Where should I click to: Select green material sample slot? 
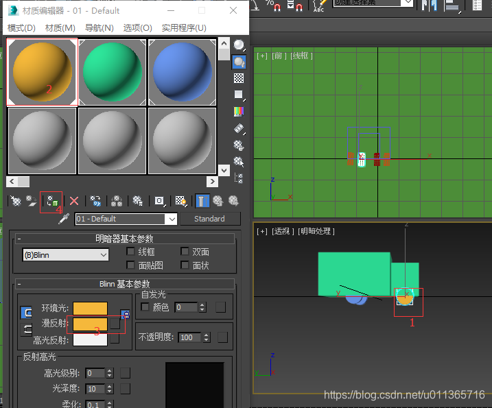pyautogui.click(x=113, y=72)
